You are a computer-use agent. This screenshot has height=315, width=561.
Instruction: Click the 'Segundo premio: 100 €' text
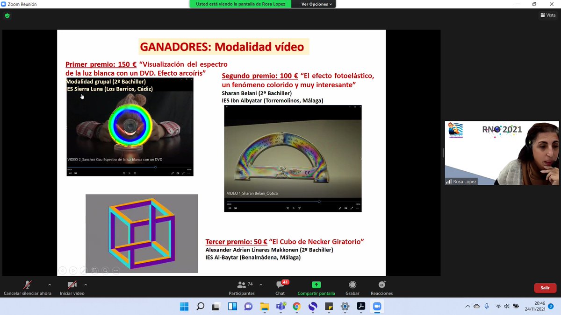260,76
